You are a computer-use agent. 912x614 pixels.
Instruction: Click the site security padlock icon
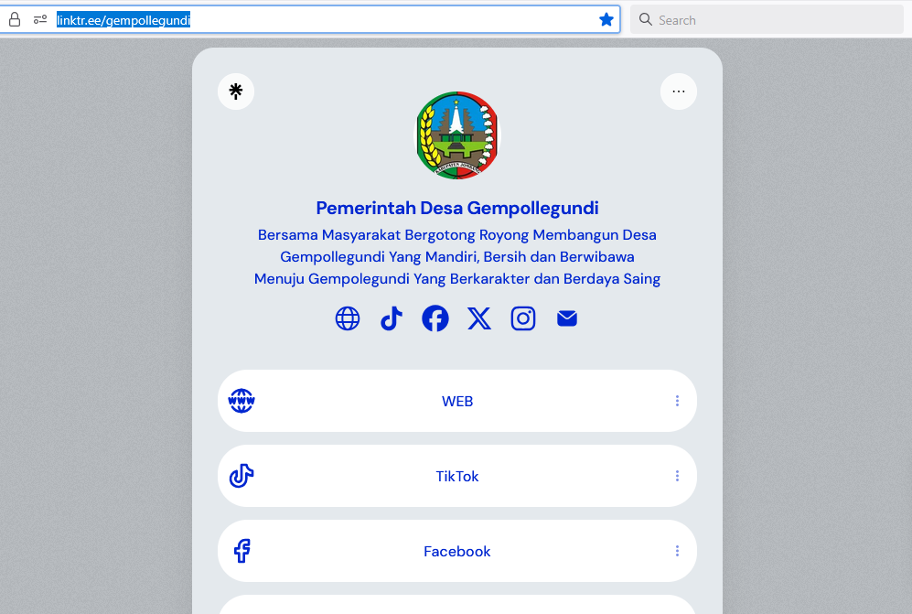coord(15,19)
